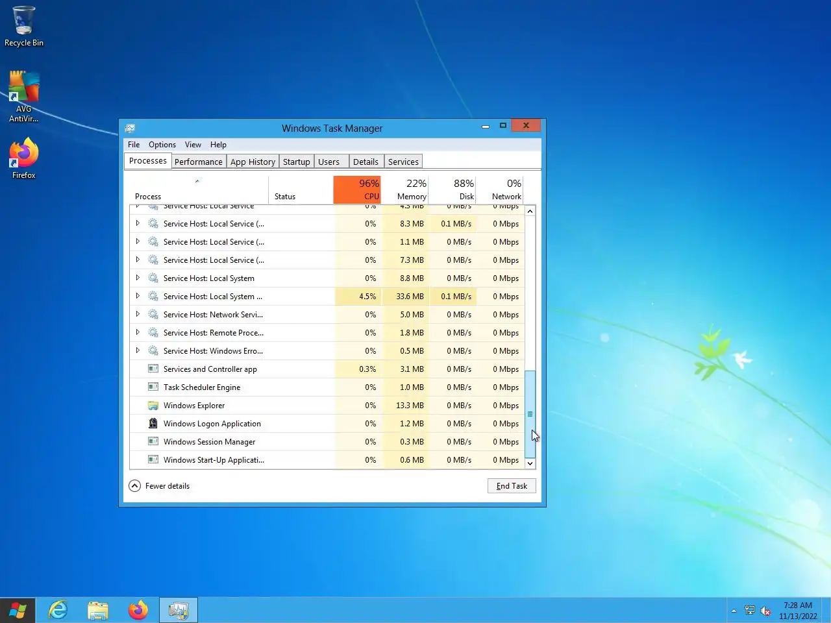Click the 33.6 MB memory cell
Image resolution: width=831 pixels, height=623 pixels.
[405, 296]
